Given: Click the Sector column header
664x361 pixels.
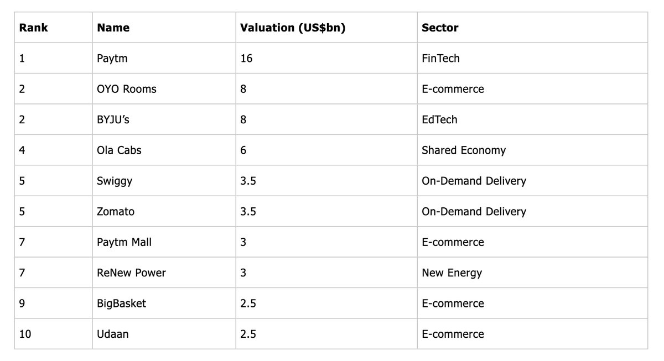Looking at the screenshot, I should point(440,28).
